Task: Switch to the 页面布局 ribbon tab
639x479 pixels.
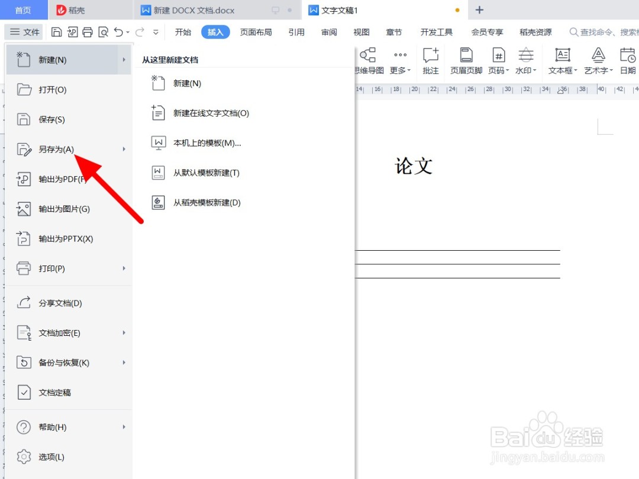Action: pos(256,32)
